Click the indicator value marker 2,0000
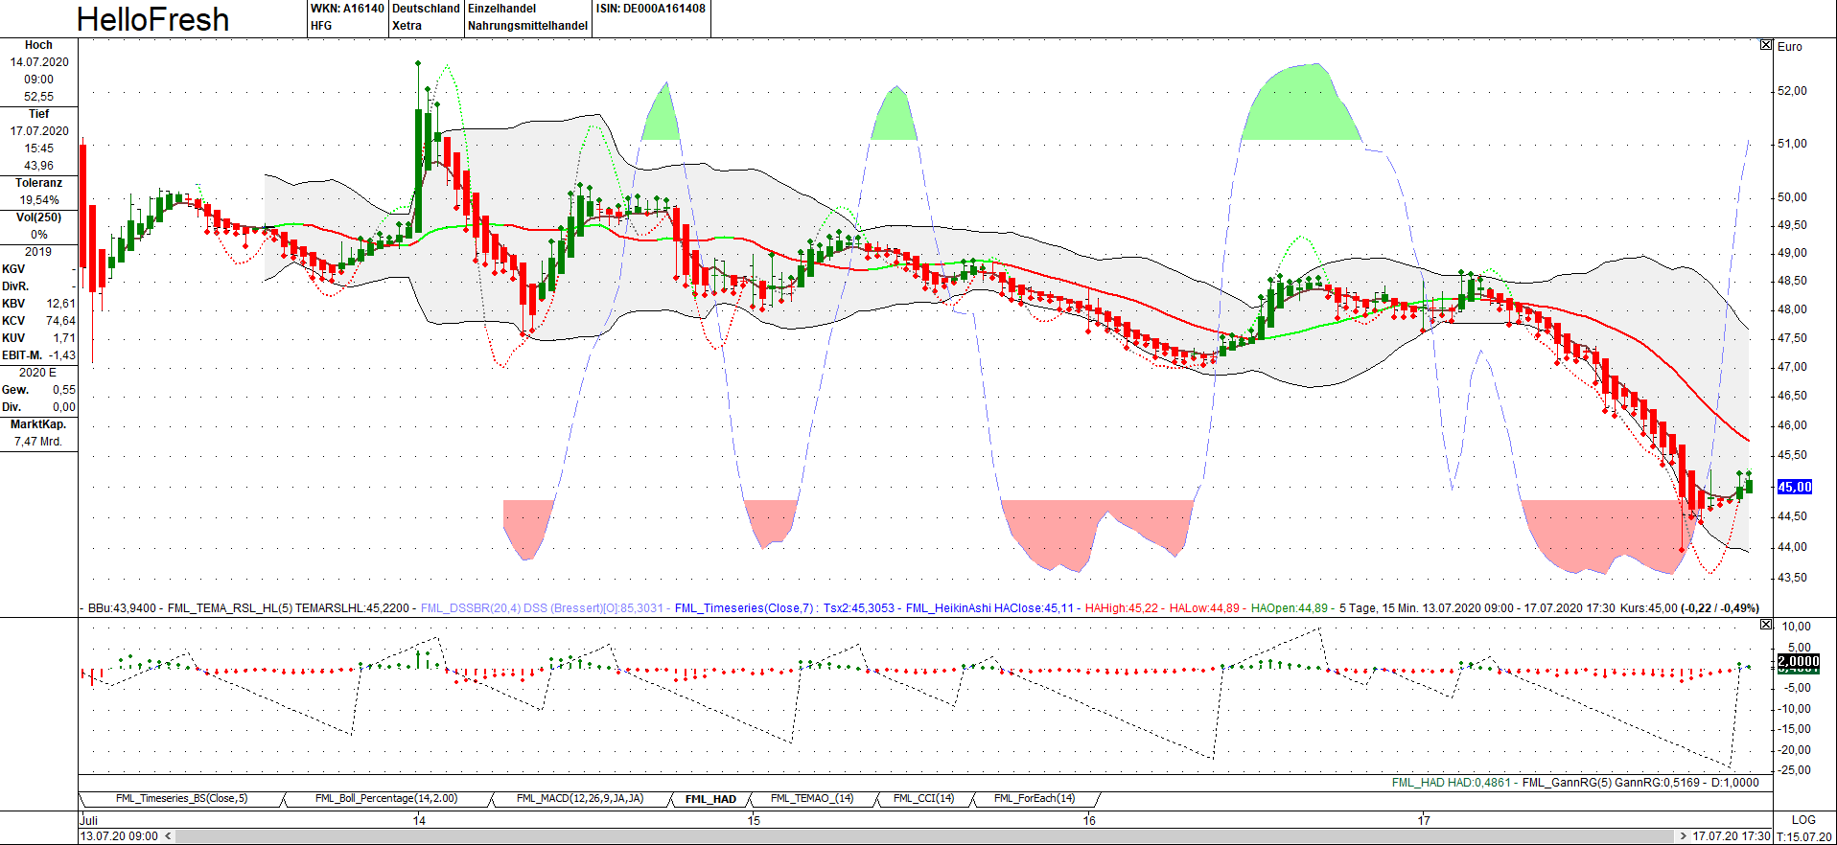 coord(1799,661)
